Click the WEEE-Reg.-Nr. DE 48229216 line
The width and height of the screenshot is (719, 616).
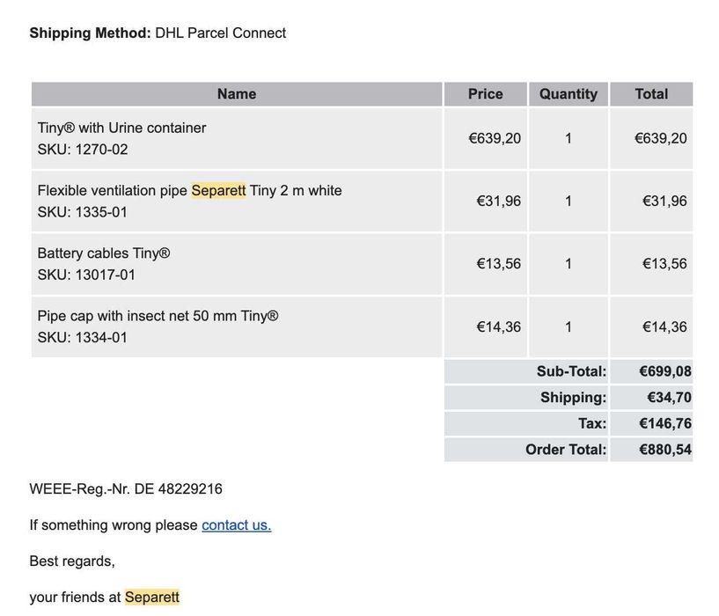126,488
